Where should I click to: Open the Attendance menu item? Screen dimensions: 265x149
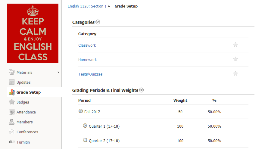point(26,112)
